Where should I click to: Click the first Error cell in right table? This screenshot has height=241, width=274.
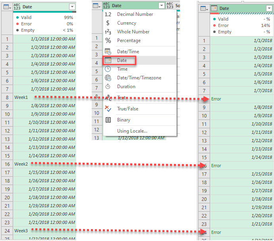coord(216,99)
